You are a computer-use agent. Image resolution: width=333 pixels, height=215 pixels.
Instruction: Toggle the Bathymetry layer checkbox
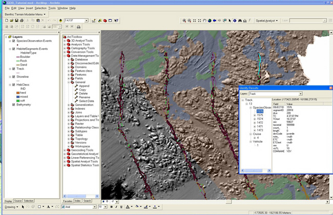tap(14, 104)
